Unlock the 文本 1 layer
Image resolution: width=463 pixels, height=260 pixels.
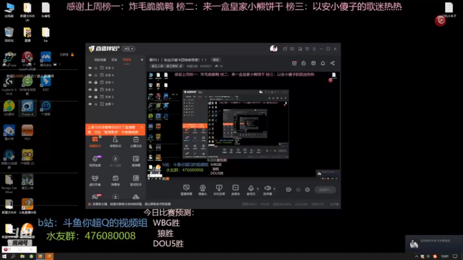(x=95, y=82)
